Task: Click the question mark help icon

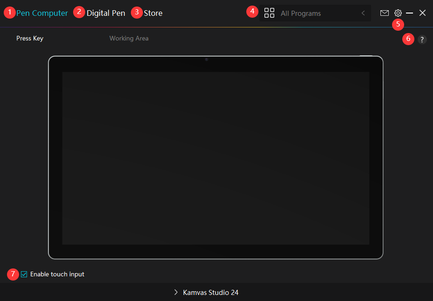Action: (422, 40)
